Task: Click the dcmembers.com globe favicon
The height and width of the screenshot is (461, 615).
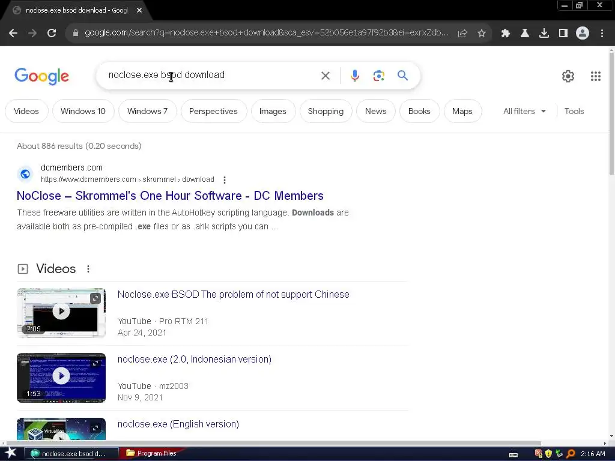Action: pos(25,173)
